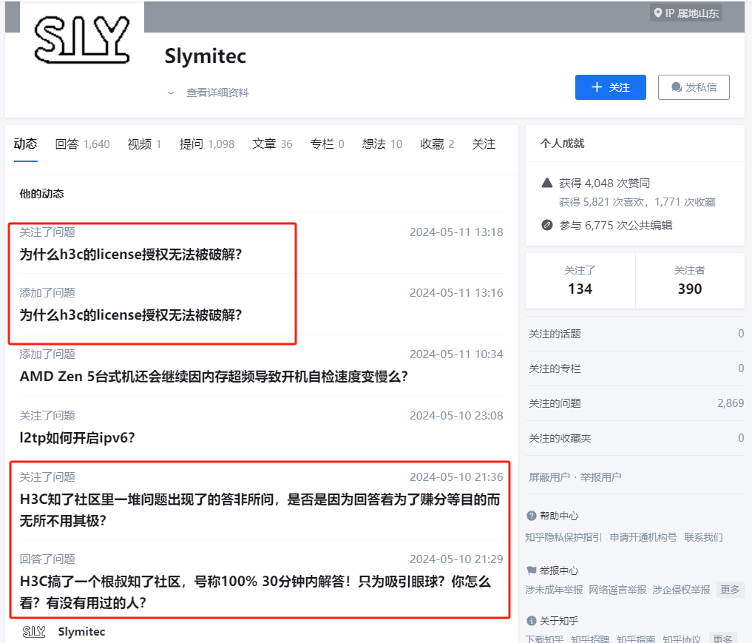The image size is (752, 643).
Task: Send a message via 发私信 button
Action: point(694,87)
